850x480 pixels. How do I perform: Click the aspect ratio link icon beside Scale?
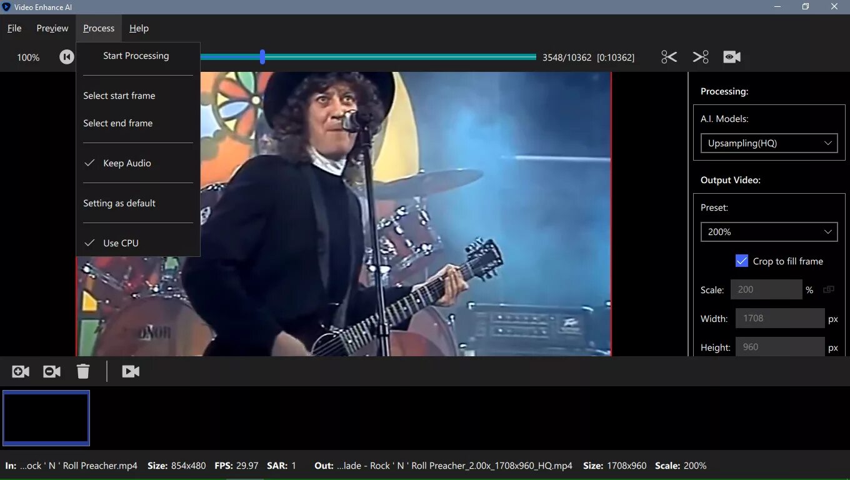[x=829, y=289]
